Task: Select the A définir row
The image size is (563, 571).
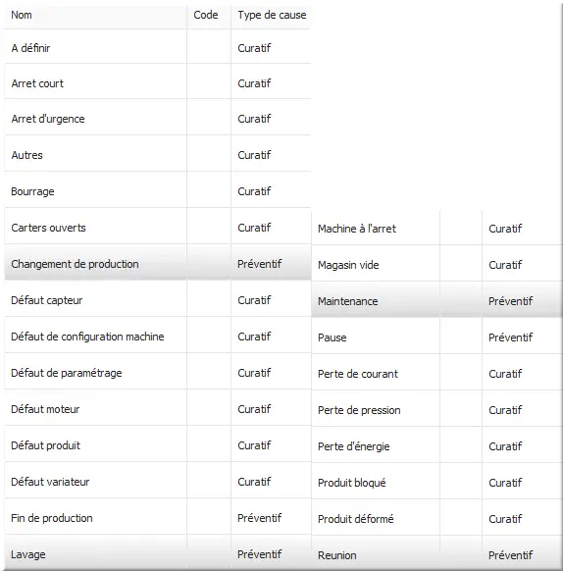Action: tap(157, 48)
